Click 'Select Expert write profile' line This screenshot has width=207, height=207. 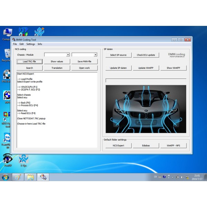pyautogui.click(x=30, y=82)
